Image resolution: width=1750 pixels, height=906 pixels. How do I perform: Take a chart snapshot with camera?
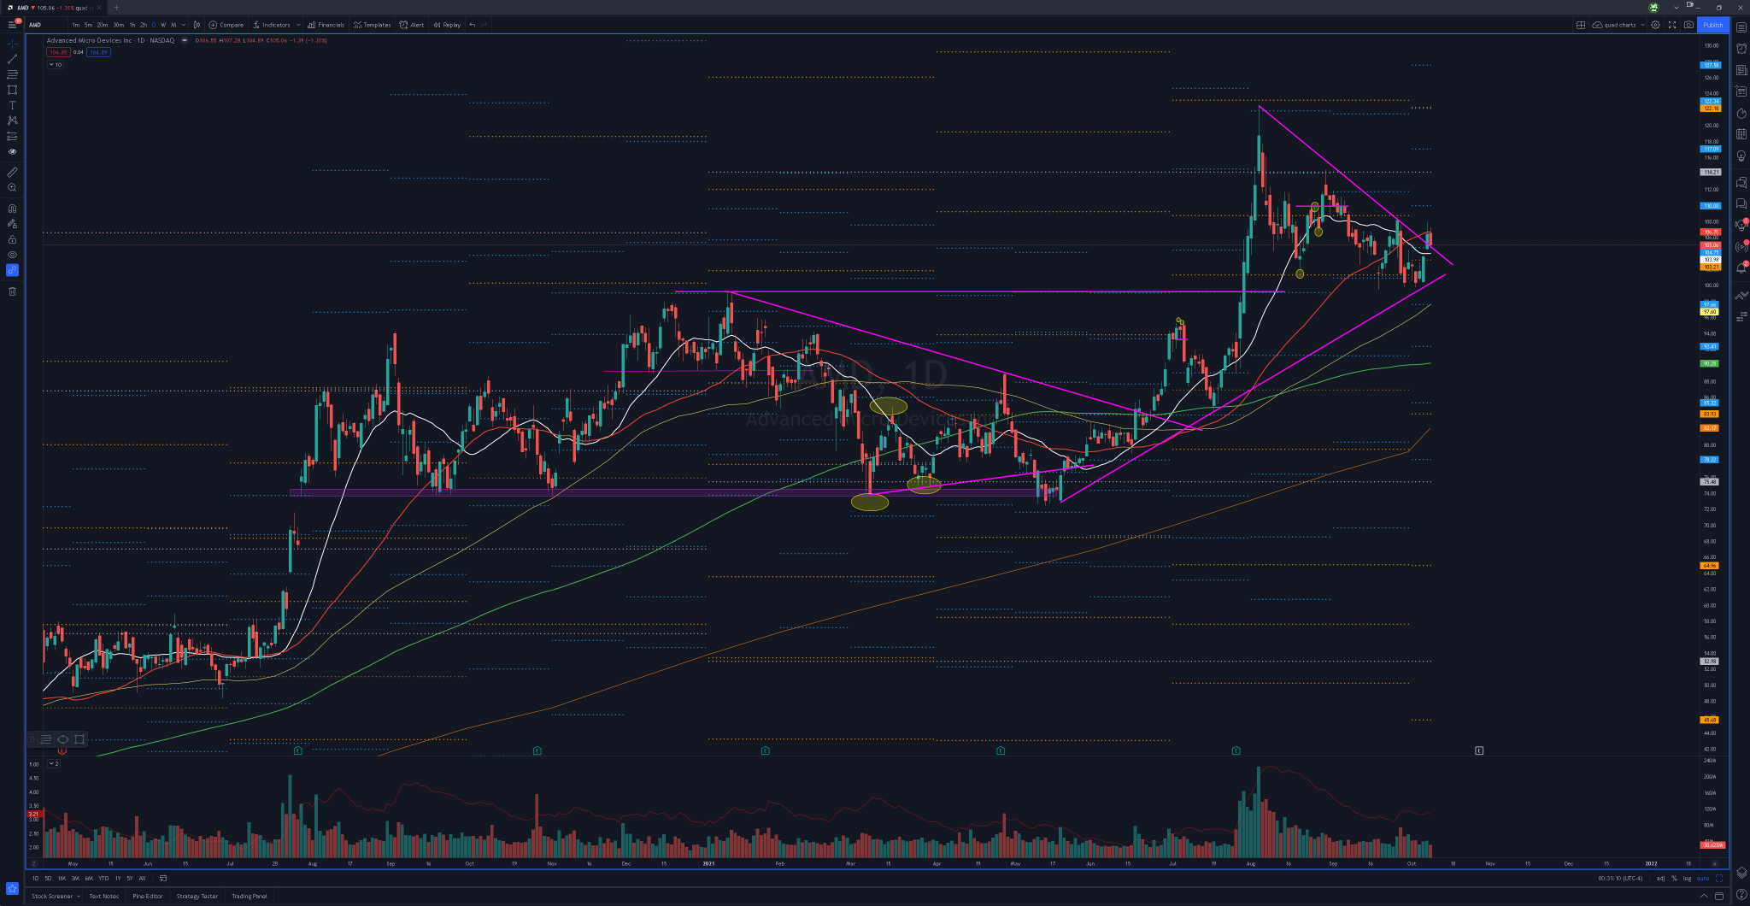1688,25
